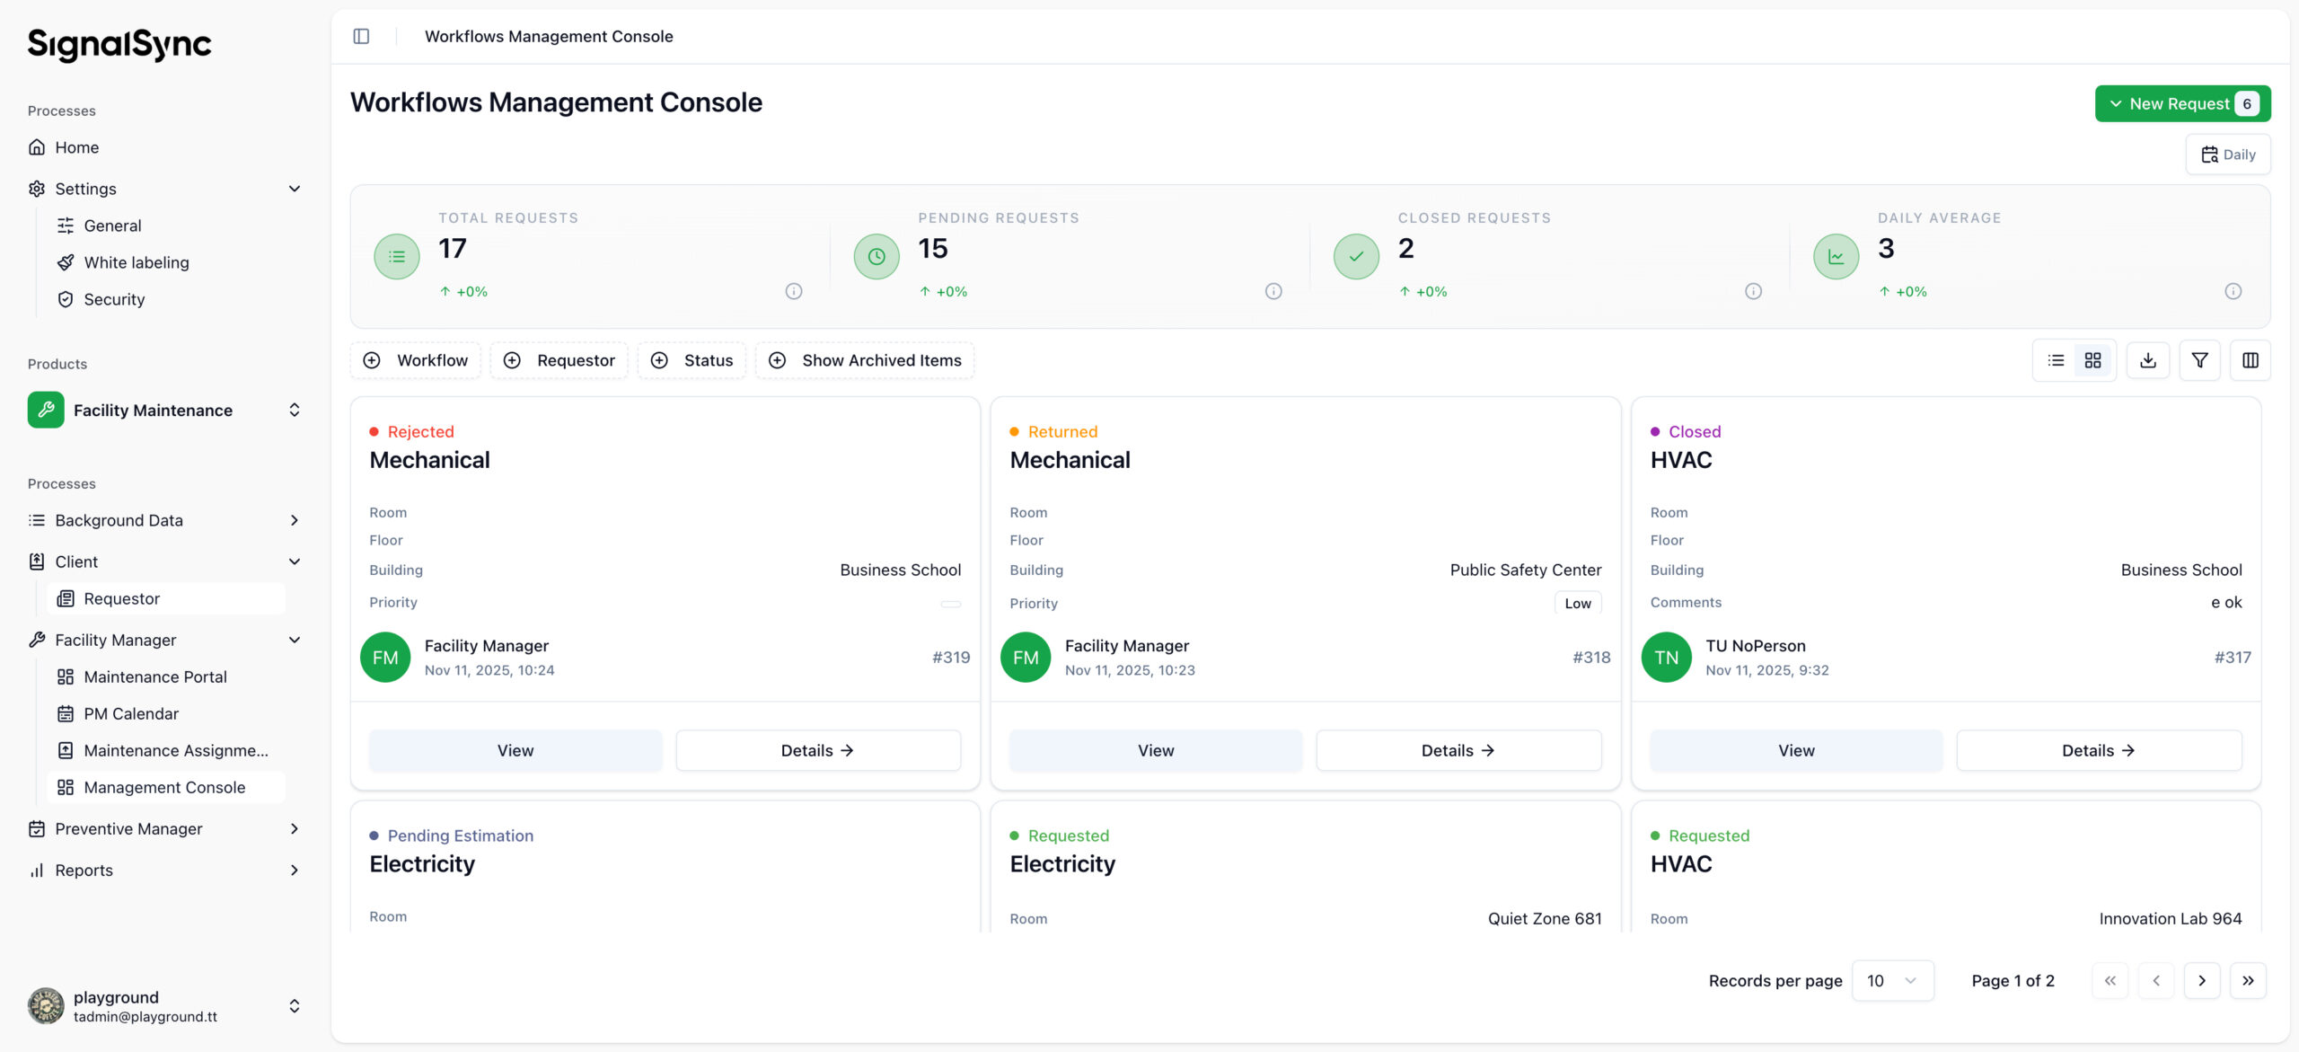Toggle the sidebar panel icon

point(361,36)
